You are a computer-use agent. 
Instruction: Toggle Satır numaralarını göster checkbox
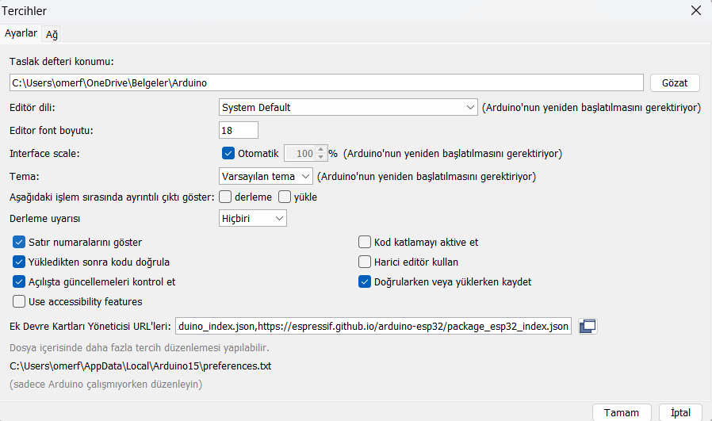(x=20, y=242)
